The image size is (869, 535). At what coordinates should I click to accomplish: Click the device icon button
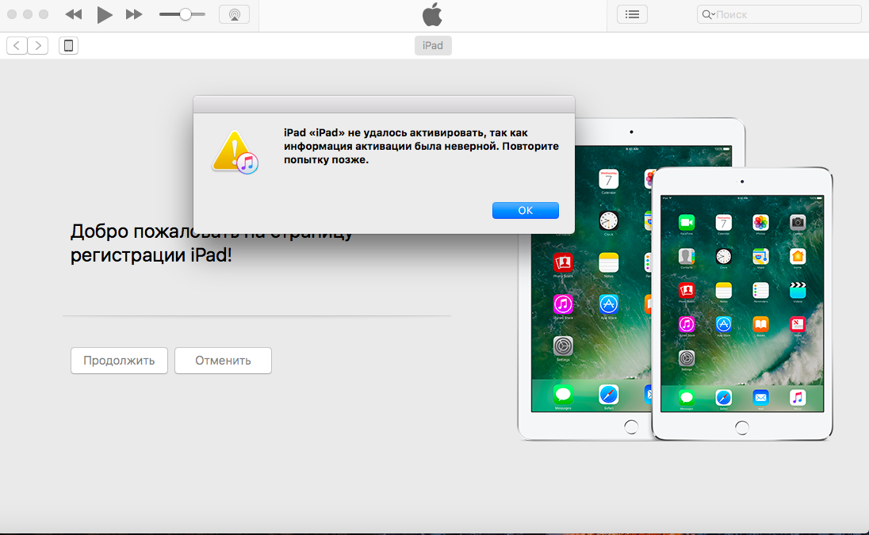(69, 45)
